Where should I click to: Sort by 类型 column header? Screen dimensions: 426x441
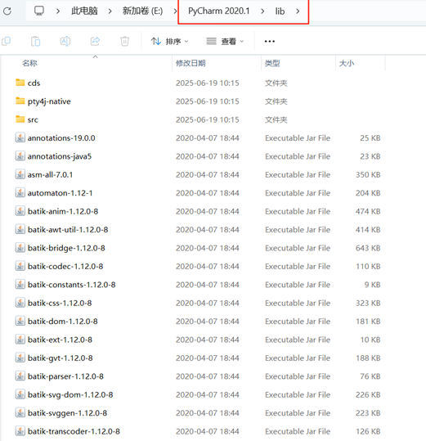tap(272, 63)
